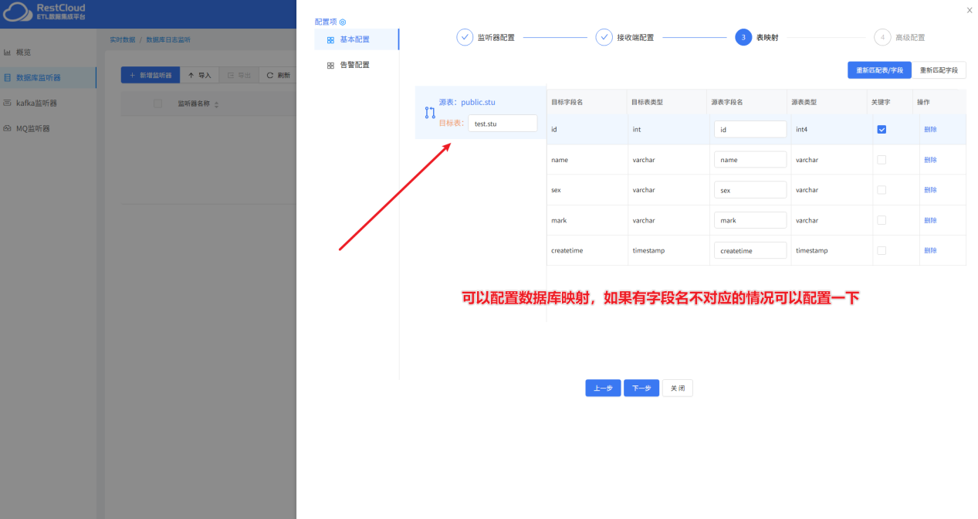
Task: Click the MQ监听器 sidebar icon
Action: point(8,128)
